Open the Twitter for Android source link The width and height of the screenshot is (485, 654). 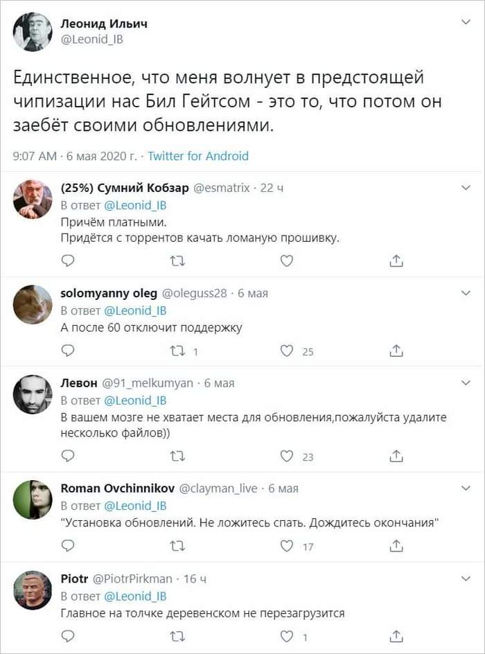pos(197,157)
